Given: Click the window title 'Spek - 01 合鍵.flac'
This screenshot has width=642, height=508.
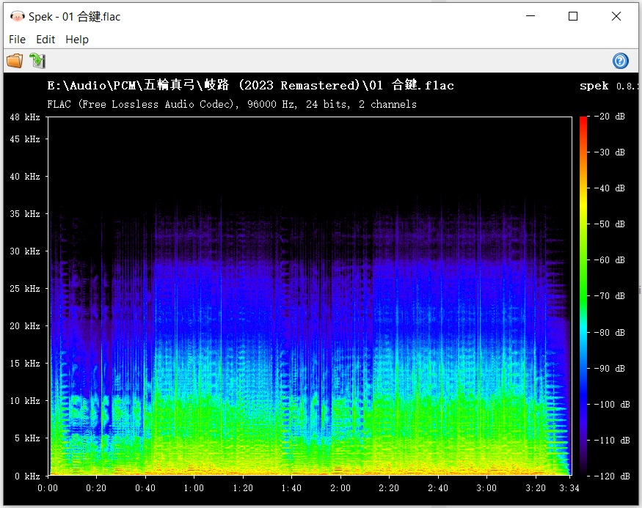Looking at the screenshot, I should [x=75, y=16].
